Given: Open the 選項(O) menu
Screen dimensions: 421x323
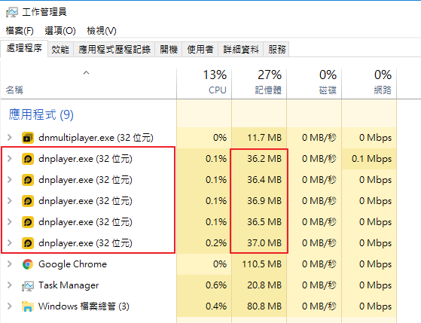Looking at the screenshot, I should tap(60, 31).
